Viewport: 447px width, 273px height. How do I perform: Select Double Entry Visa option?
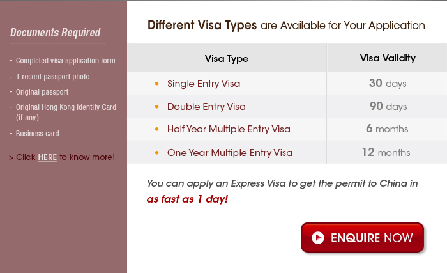tap(206, 107)
